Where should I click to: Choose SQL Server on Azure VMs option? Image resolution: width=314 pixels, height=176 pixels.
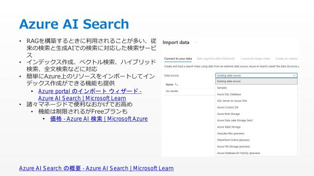tap(232, 101)
